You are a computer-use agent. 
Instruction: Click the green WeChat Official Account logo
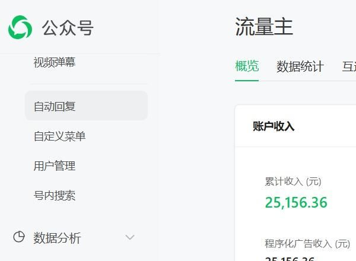(20, 27)
